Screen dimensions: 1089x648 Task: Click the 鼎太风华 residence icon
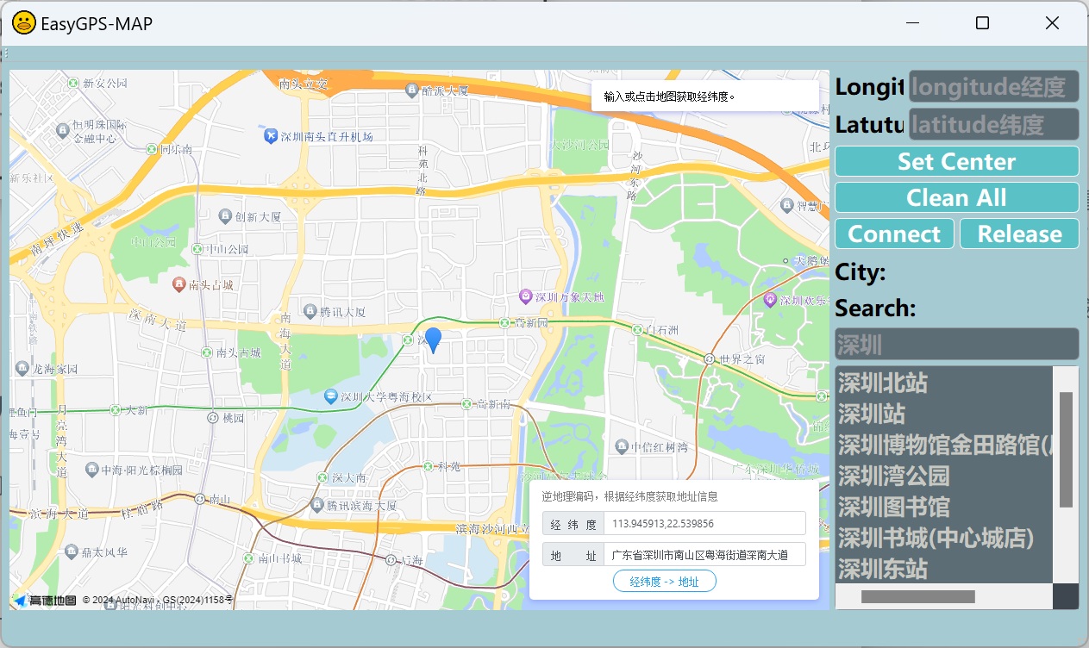(x=72, y=551)
